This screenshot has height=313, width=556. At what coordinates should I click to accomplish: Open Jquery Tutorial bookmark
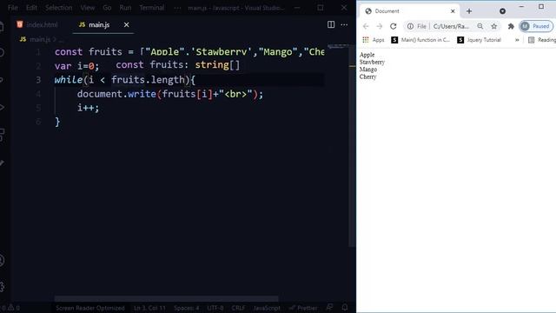[479, 40]
